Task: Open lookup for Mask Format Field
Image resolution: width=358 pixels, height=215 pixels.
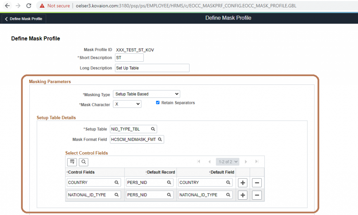Action: (x=160, y=139)
